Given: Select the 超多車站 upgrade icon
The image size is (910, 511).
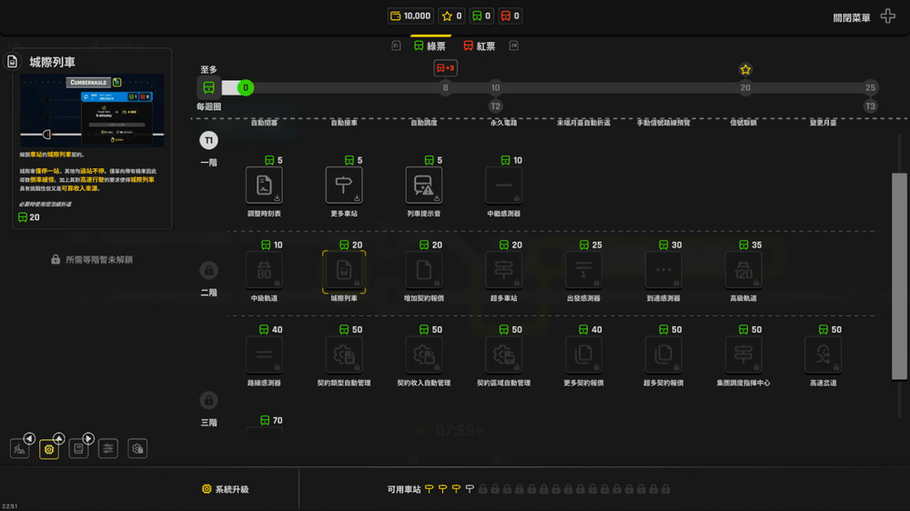Looking at the screenshot, I should (x=504, y=270).
